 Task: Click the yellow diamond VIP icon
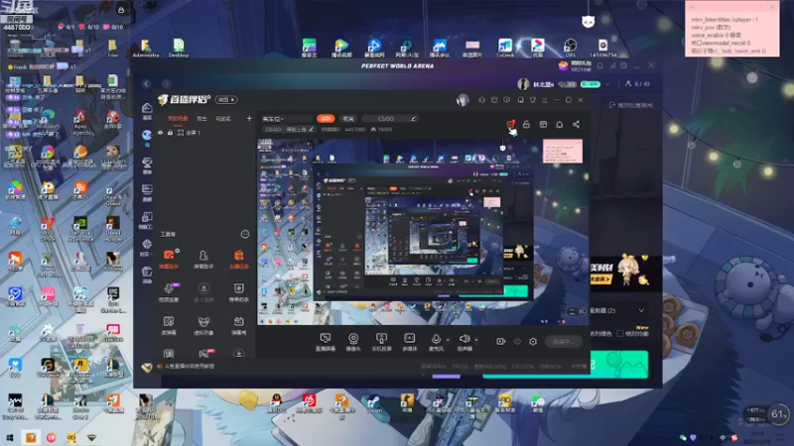coord(147,368)
